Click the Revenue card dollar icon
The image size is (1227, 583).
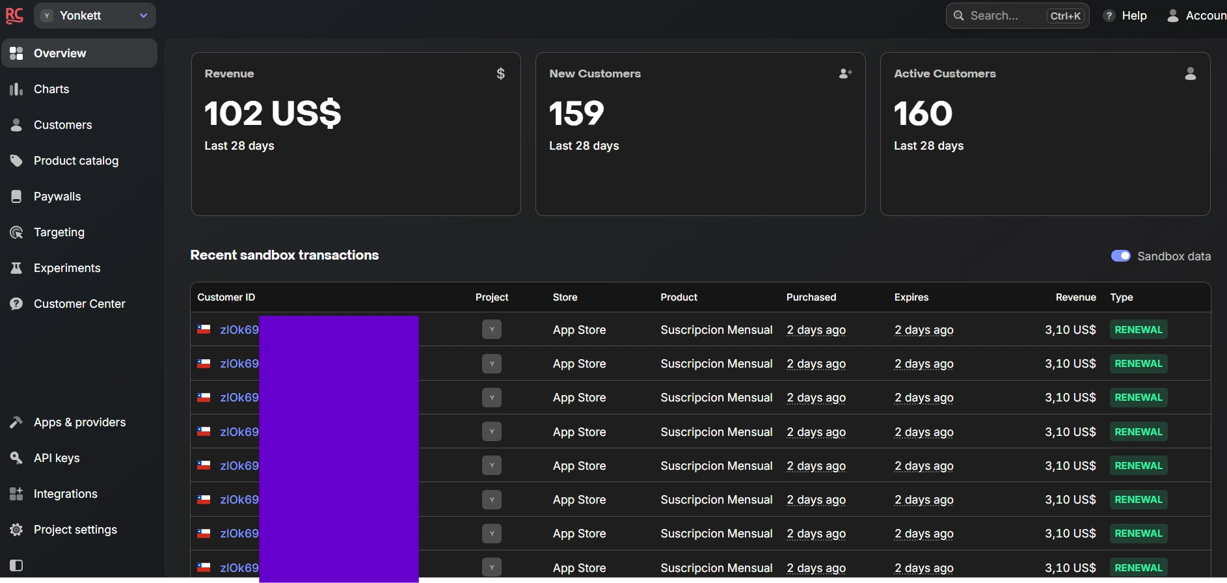500,74
